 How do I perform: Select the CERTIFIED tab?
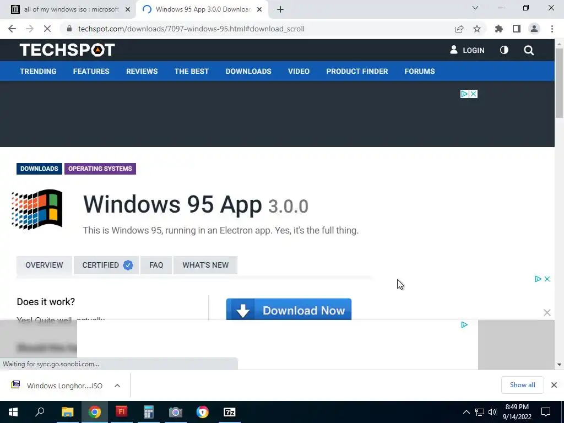[x=106, y=265]
